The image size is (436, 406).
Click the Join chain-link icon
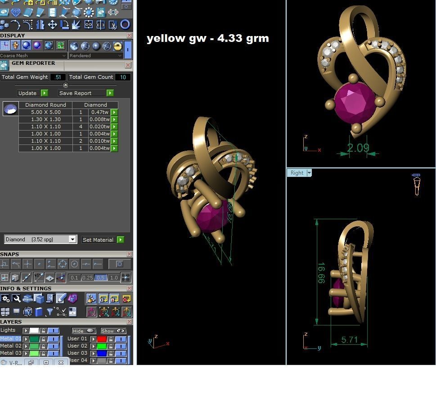89,25
